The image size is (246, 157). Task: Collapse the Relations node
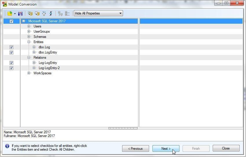tap(29, 58)
